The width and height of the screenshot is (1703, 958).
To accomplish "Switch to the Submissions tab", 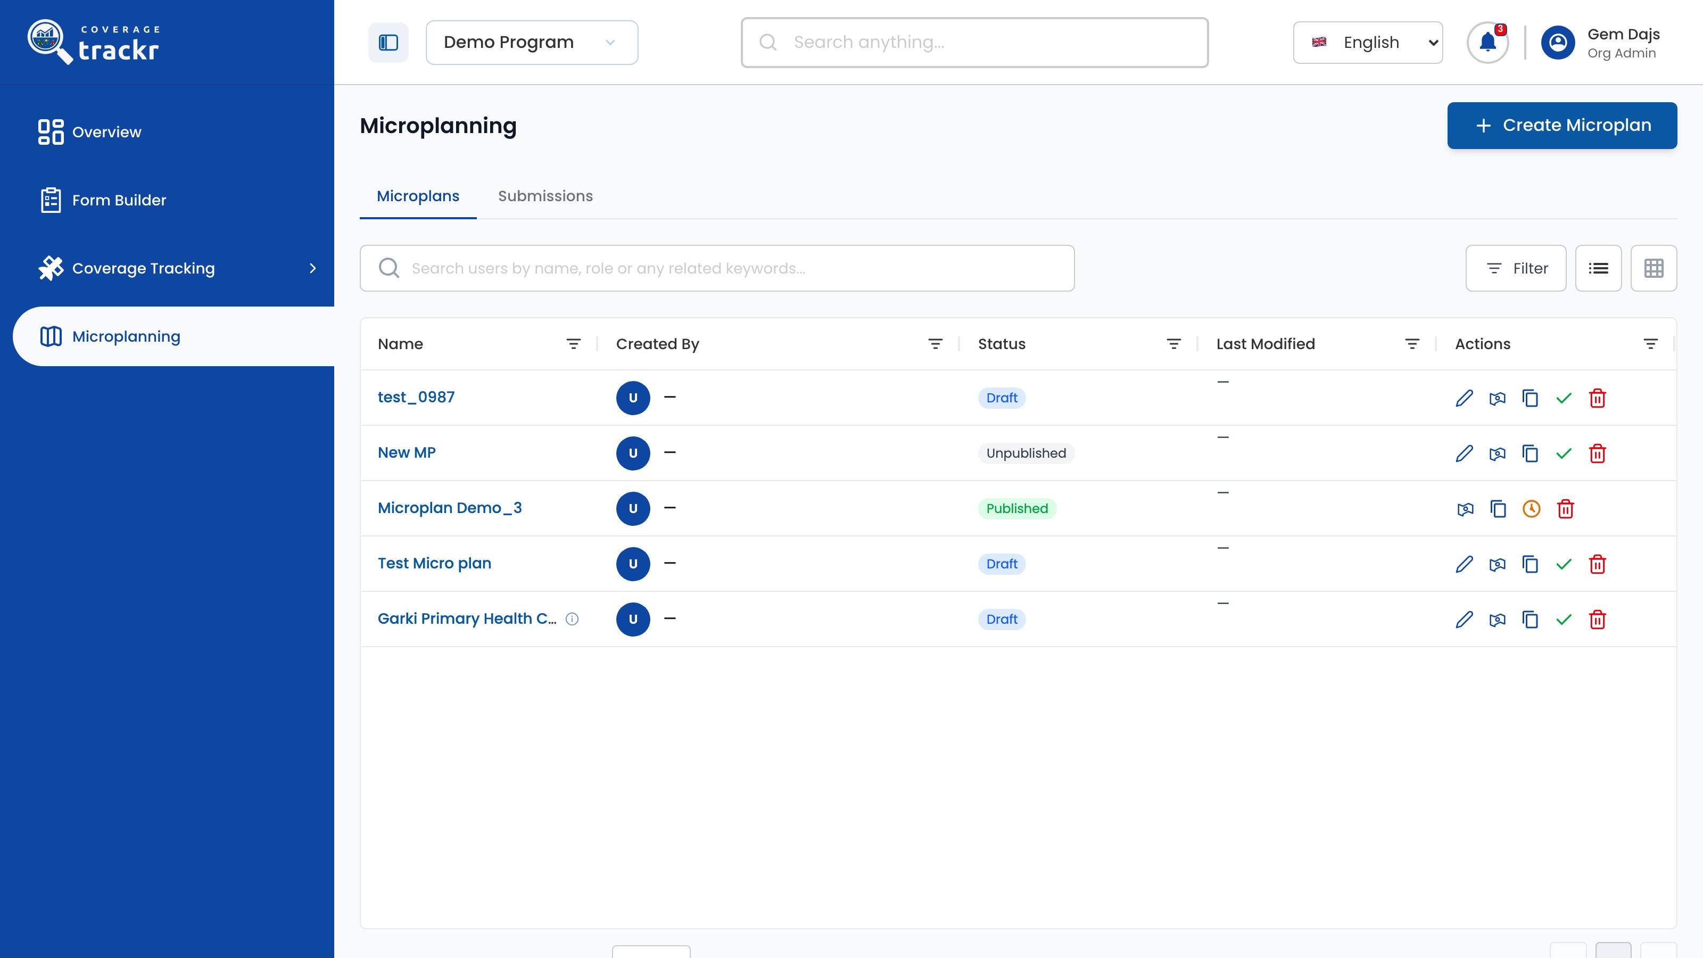I will [x=545, y=196].
